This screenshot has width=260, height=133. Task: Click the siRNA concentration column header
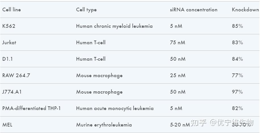[194, 10]
